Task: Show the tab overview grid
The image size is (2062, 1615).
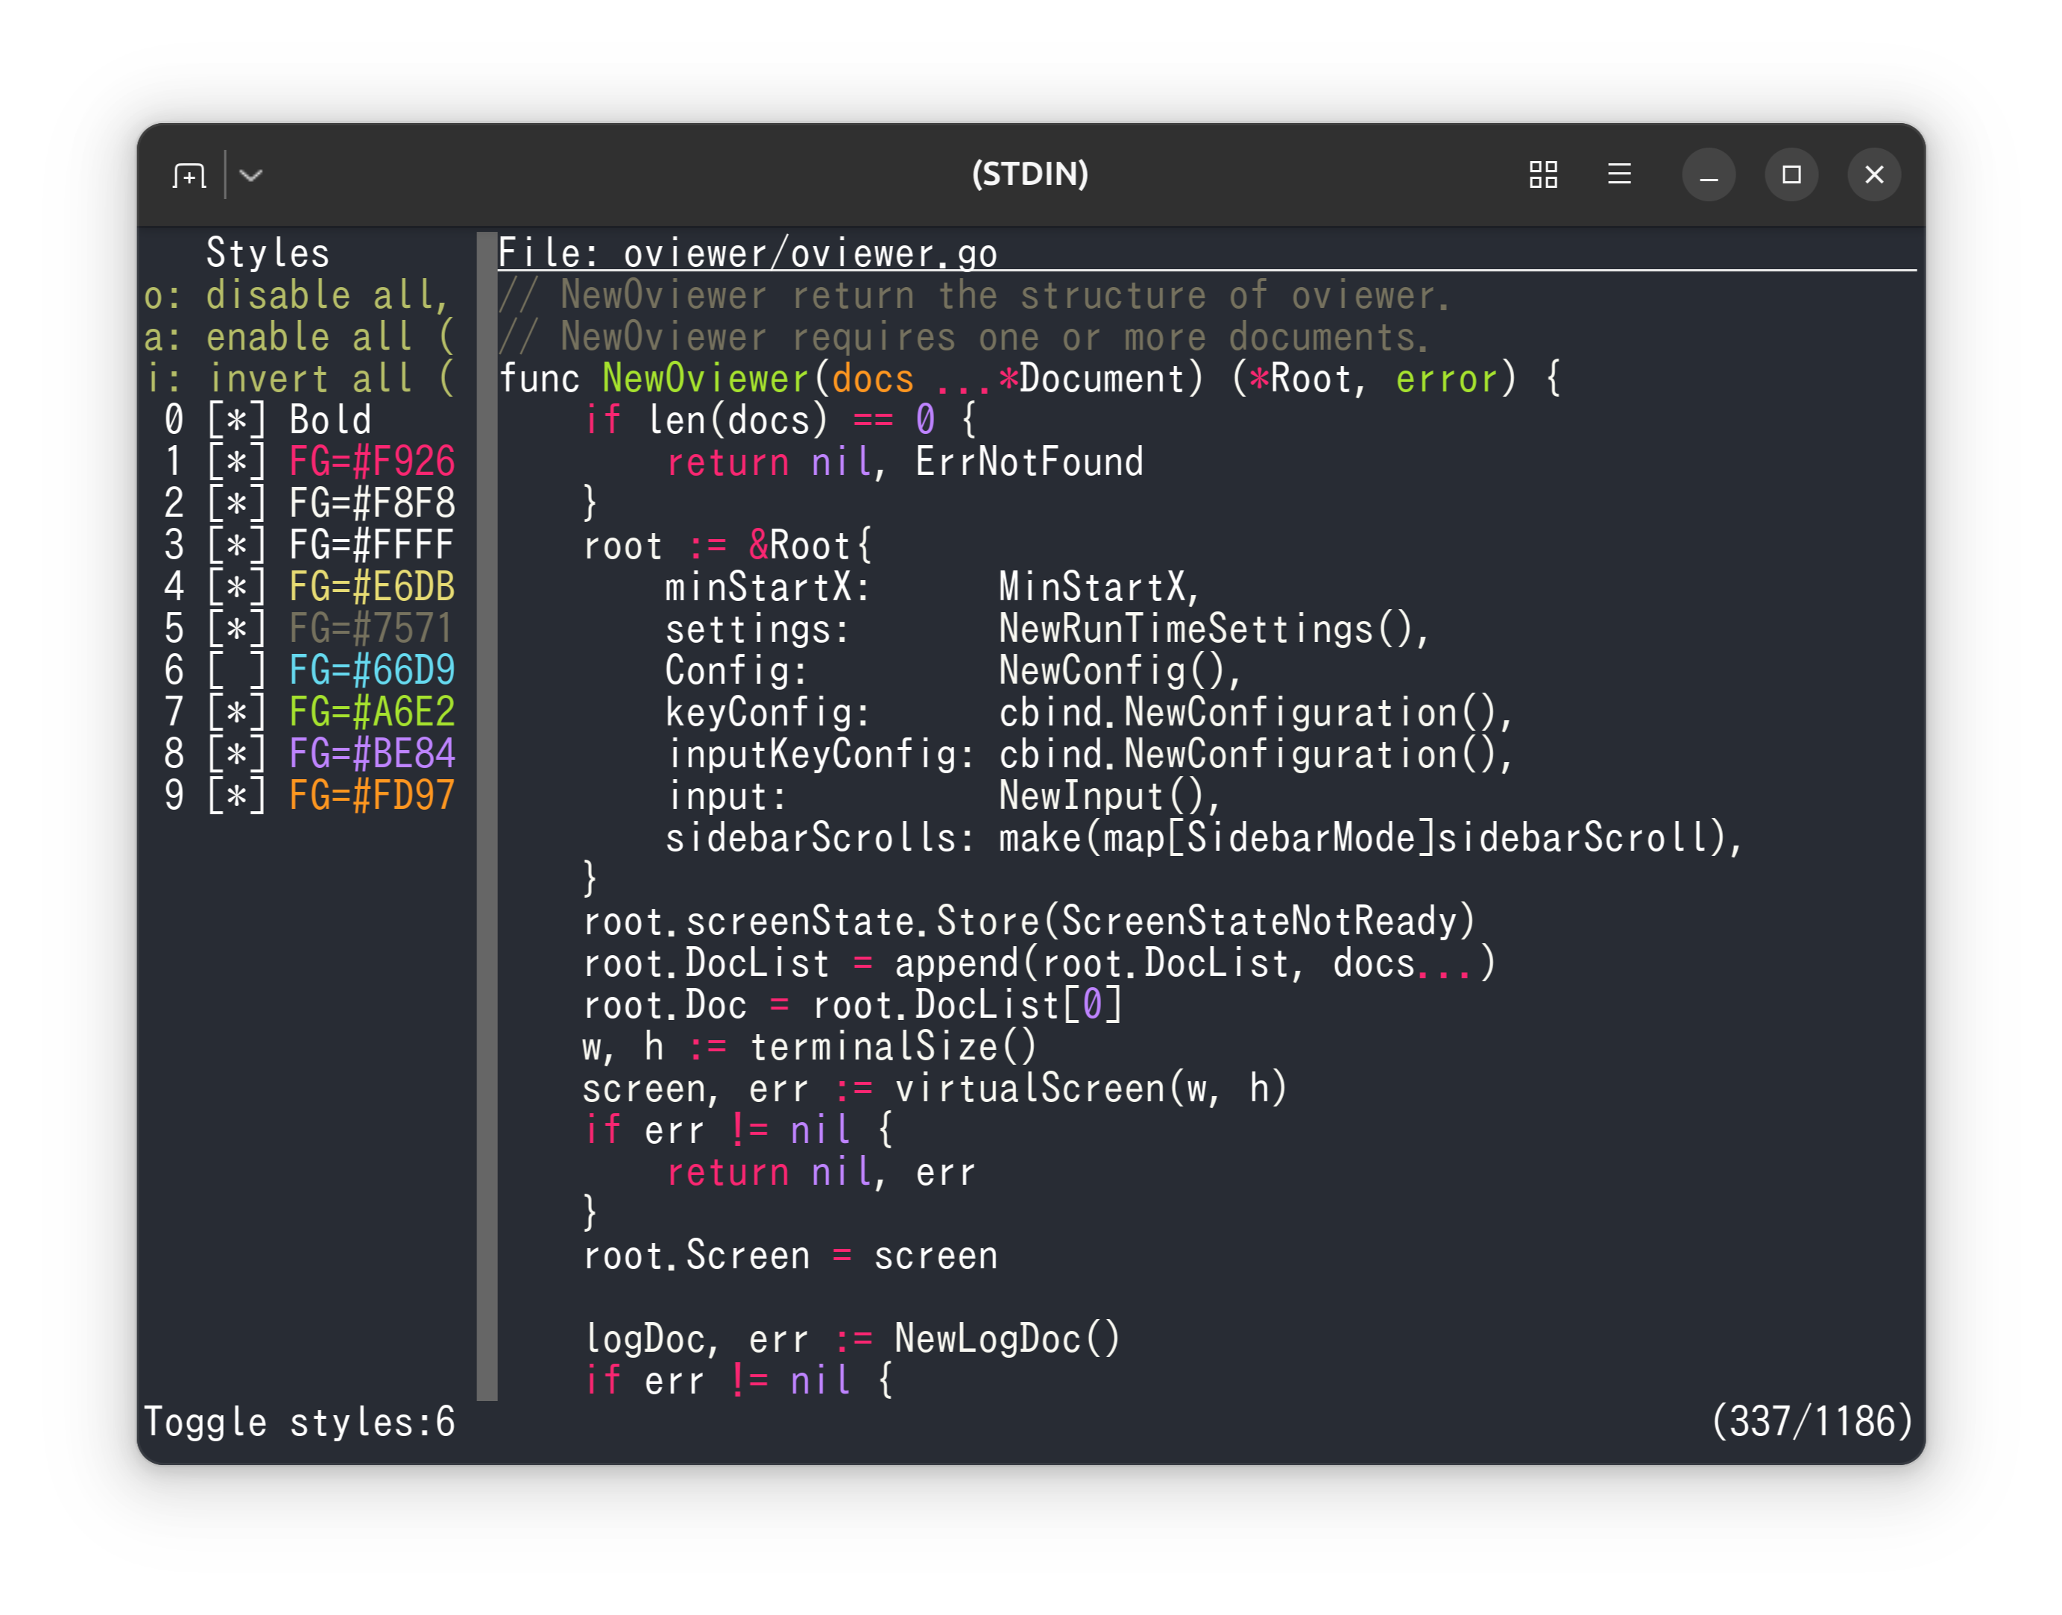Action: pyautogui.click(x=1543, y=175)
